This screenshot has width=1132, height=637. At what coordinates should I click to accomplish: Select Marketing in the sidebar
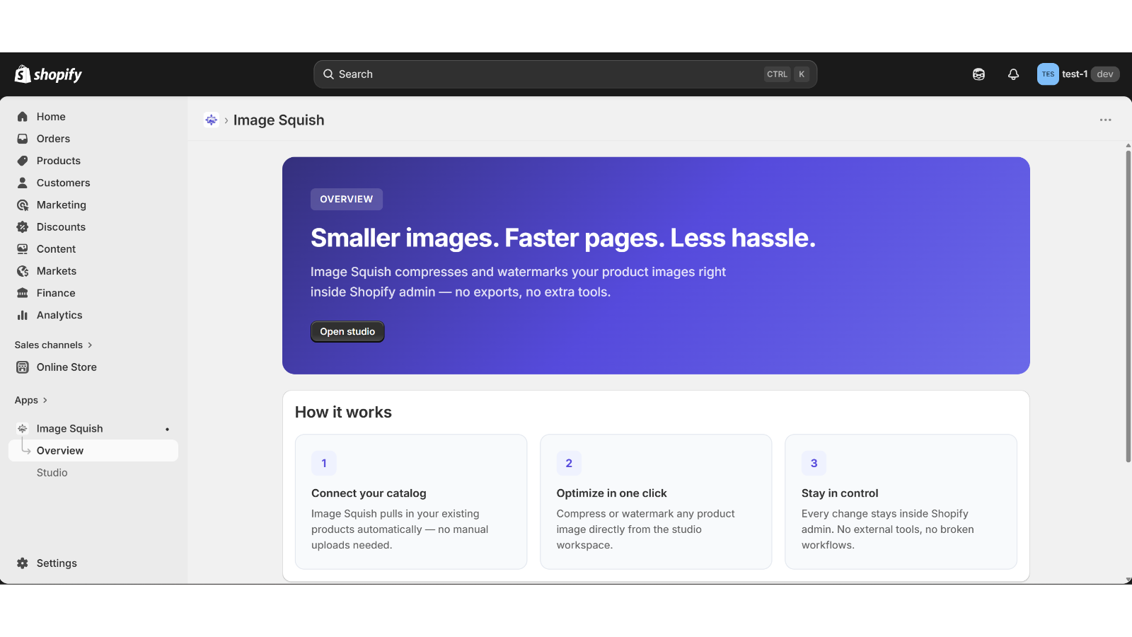pyautogui.click(x=93, y=205)
